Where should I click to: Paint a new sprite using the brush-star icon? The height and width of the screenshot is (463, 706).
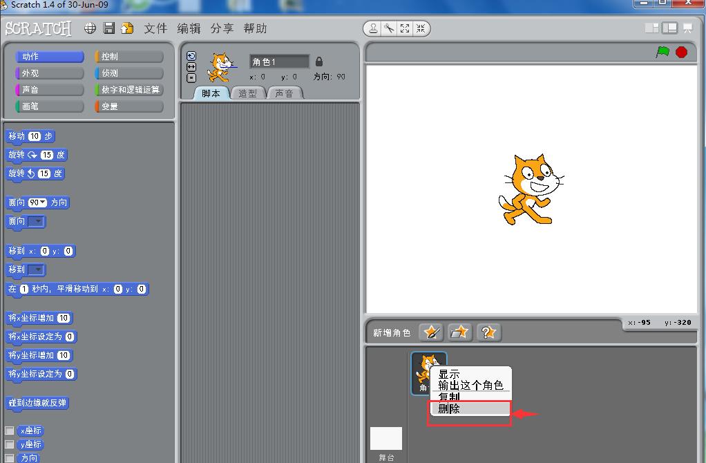431,332
